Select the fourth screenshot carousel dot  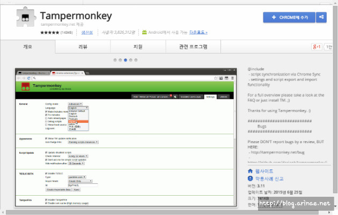click(130, 60)
